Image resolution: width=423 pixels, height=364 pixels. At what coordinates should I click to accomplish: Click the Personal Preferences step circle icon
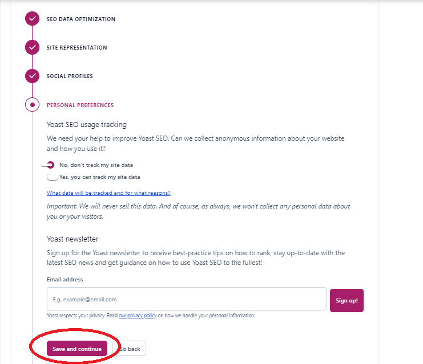[33, 105]
